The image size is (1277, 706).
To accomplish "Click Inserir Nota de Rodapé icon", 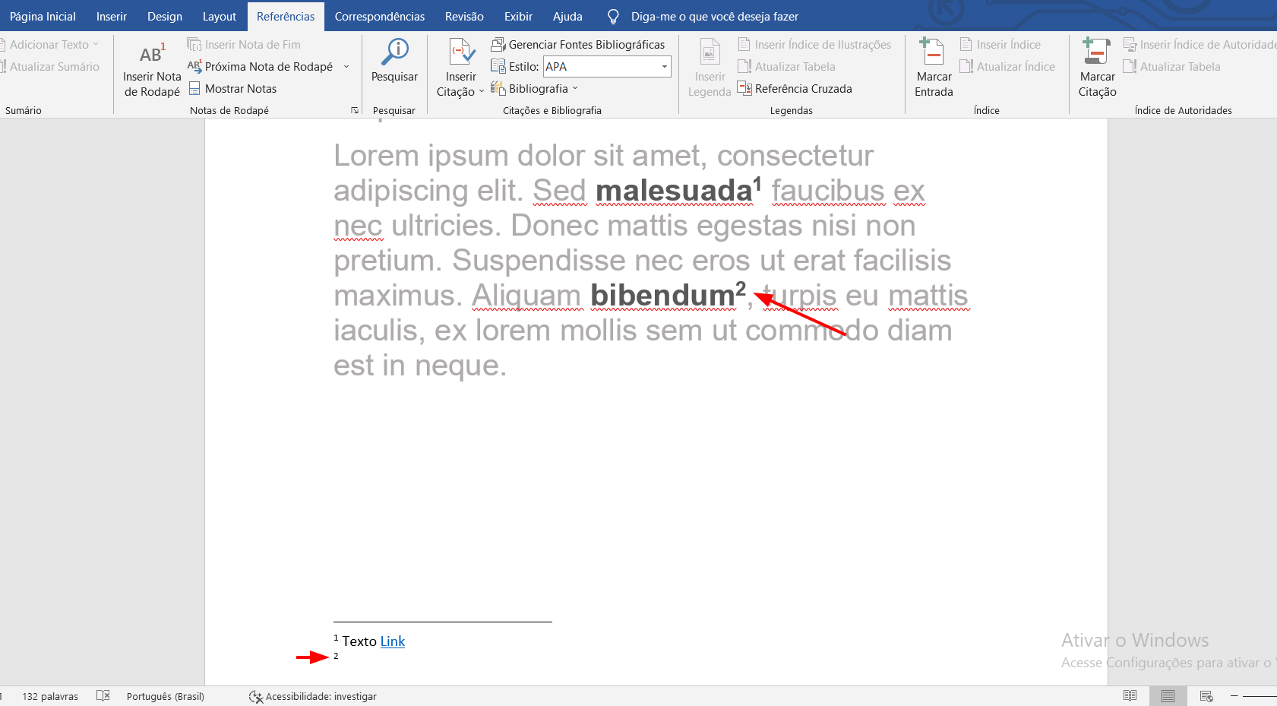I will 152,55.
